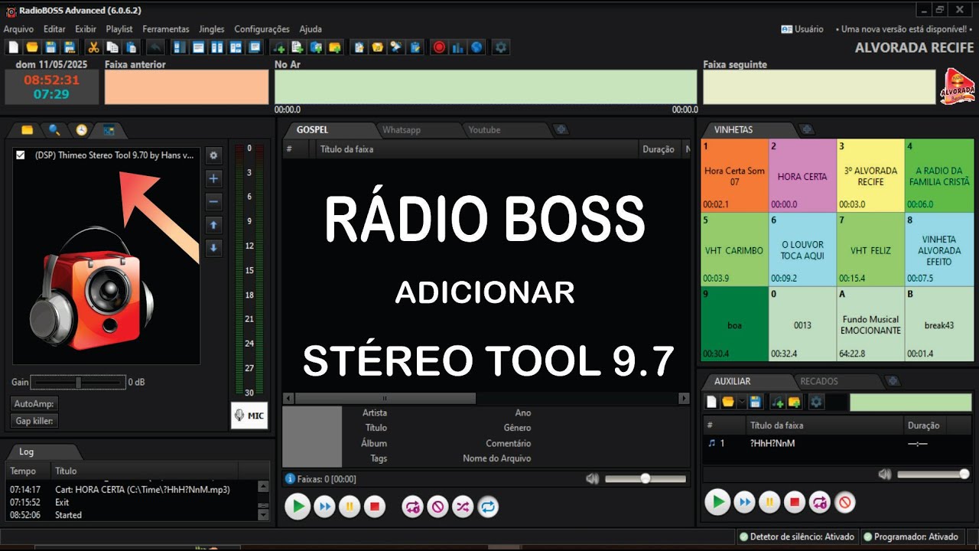The image size is (979, 551).
Task: Toggle Auxiliar stop-after-track button
Action: 845,503
